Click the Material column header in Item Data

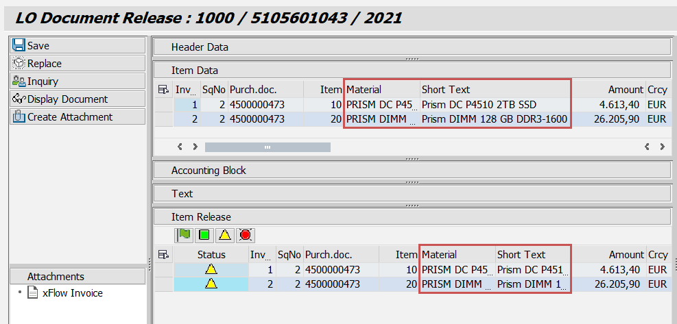tap(382, 90)
